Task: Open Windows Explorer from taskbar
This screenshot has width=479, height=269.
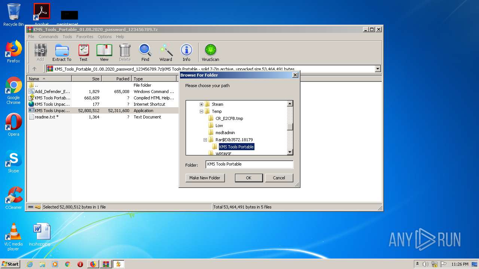Action: 42,264
